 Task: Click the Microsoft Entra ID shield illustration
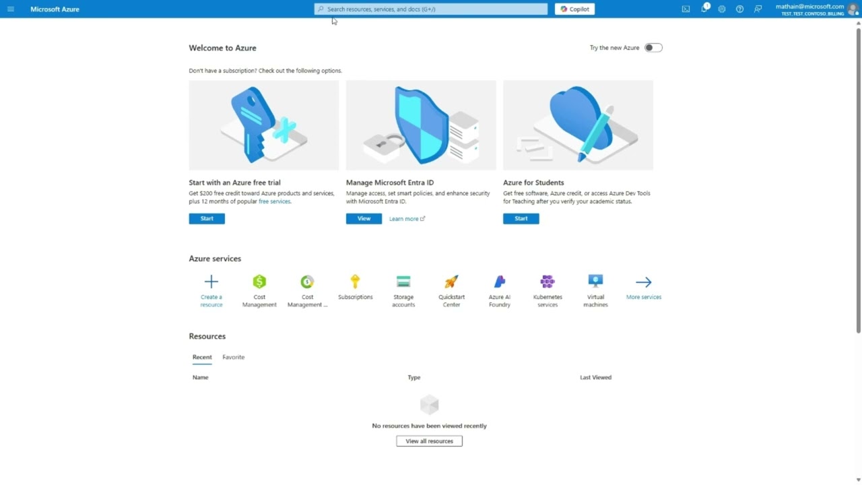pyautogui.click(x=421, y=125)
